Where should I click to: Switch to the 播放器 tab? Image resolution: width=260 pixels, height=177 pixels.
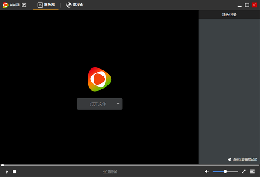click(x=45, y=5)
